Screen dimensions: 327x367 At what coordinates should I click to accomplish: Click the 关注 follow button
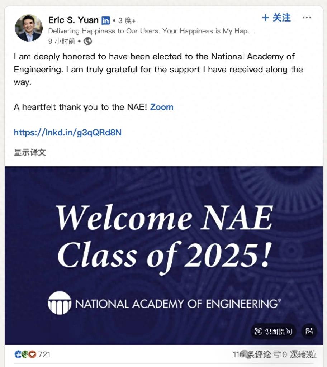tap(276, 18)
